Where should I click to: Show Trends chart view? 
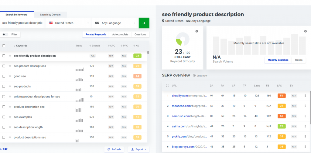[x=299, y=60]
